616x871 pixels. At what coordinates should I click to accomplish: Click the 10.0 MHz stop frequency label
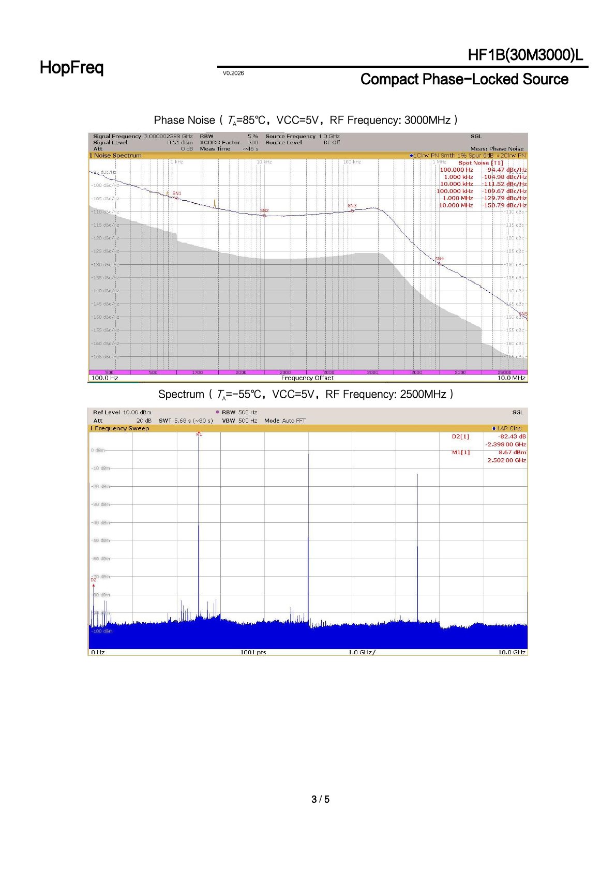coord(512,378)
